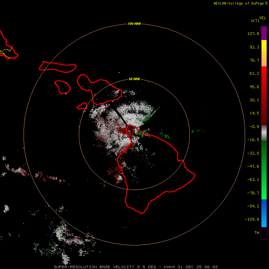Click the blue segment of color bar
The width and height of the screenshot is (269, 269).
point(264,213)
